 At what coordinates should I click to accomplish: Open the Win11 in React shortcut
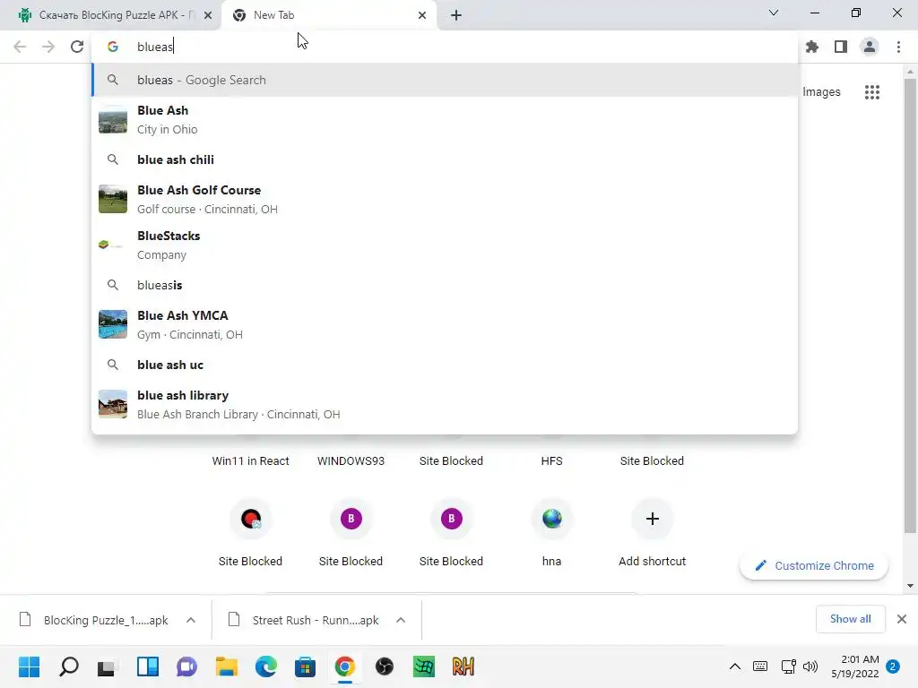pos(251,460)
